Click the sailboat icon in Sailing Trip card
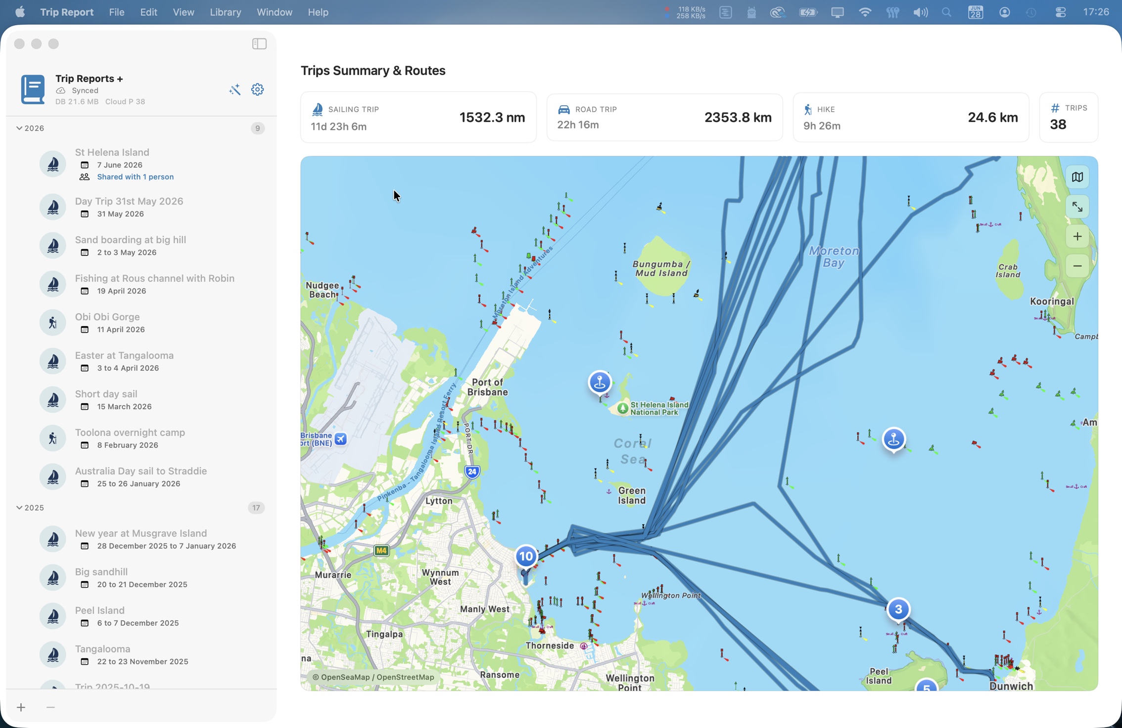The width and height of the screenshot is (1122, 728). [318, 109]
